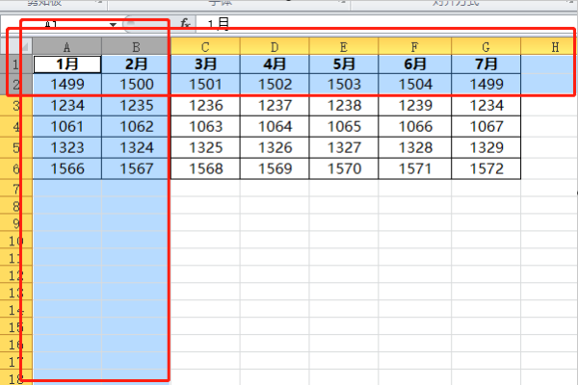Click cell containing 1329
Viewport: 578px width, 385px height.
(x=486, y=147)
